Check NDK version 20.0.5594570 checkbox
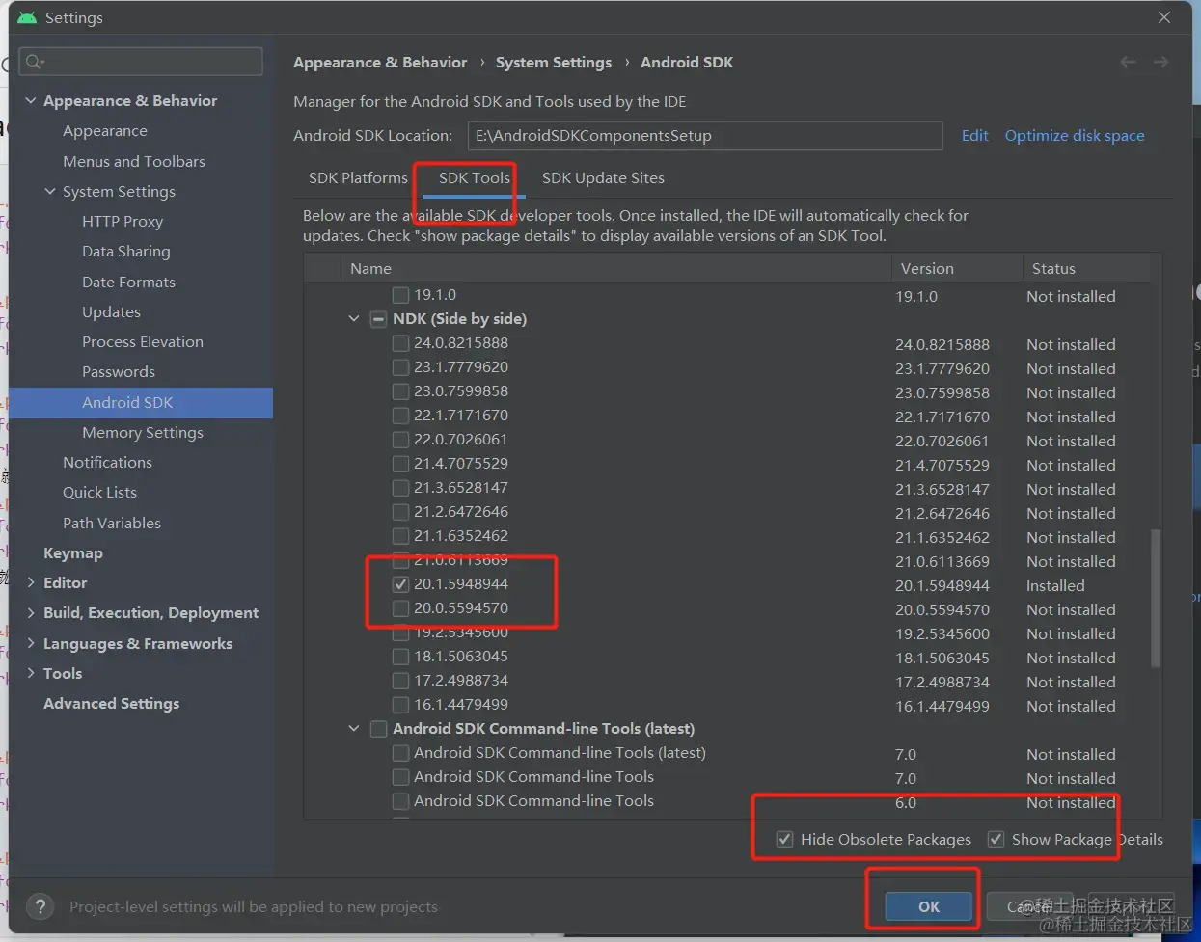The width and height of the screenshot is (1201, 942). point(400,608)
